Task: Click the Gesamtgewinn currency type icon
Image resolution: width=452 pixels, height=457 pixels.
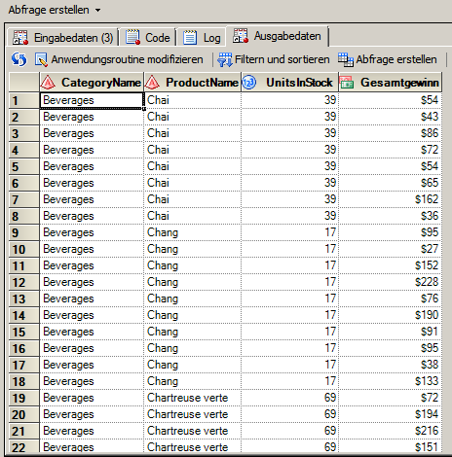Action: [347, 83]
